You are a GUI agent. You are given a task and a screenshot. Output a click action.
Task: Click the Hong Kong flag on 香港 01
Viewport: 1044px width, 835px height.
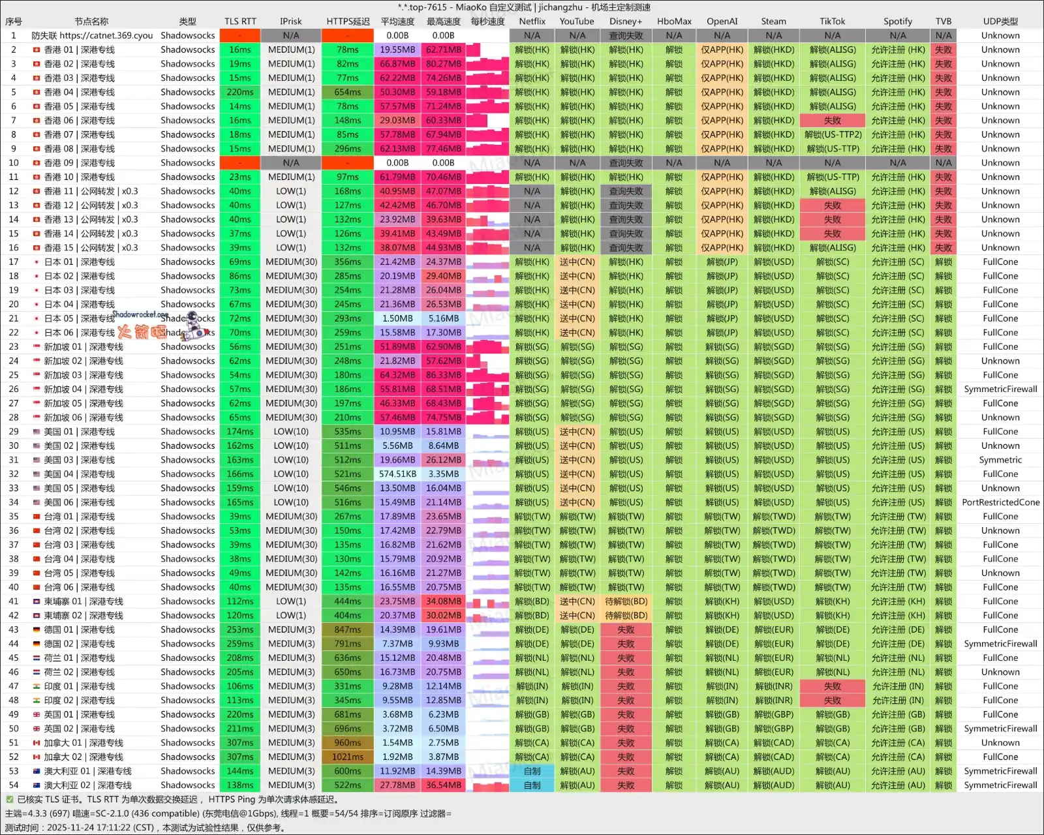pyautogui.click(x=37, y=50)
